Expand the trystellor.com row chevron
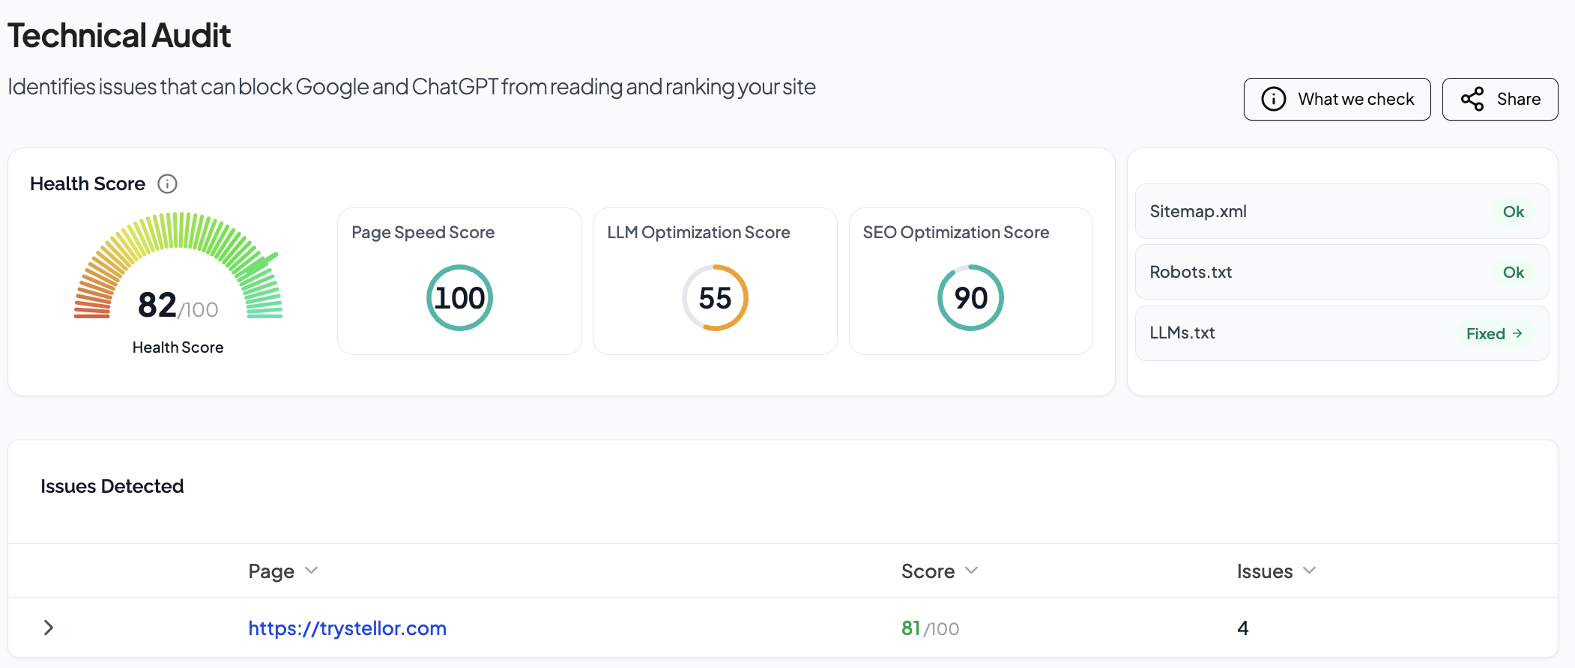This screenshot has height=668, width=1575. [x=49, y=628]
